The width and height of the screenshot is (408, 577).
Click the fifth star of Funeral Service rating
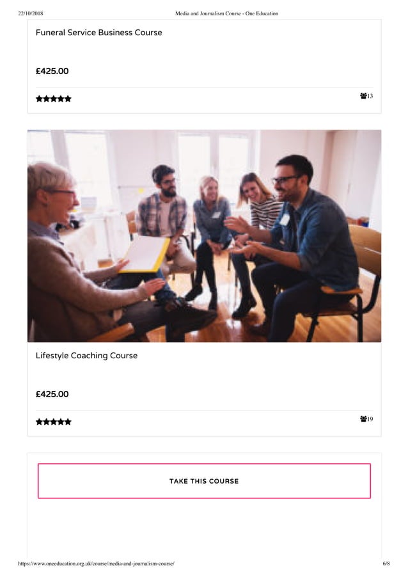coord(68,99)
